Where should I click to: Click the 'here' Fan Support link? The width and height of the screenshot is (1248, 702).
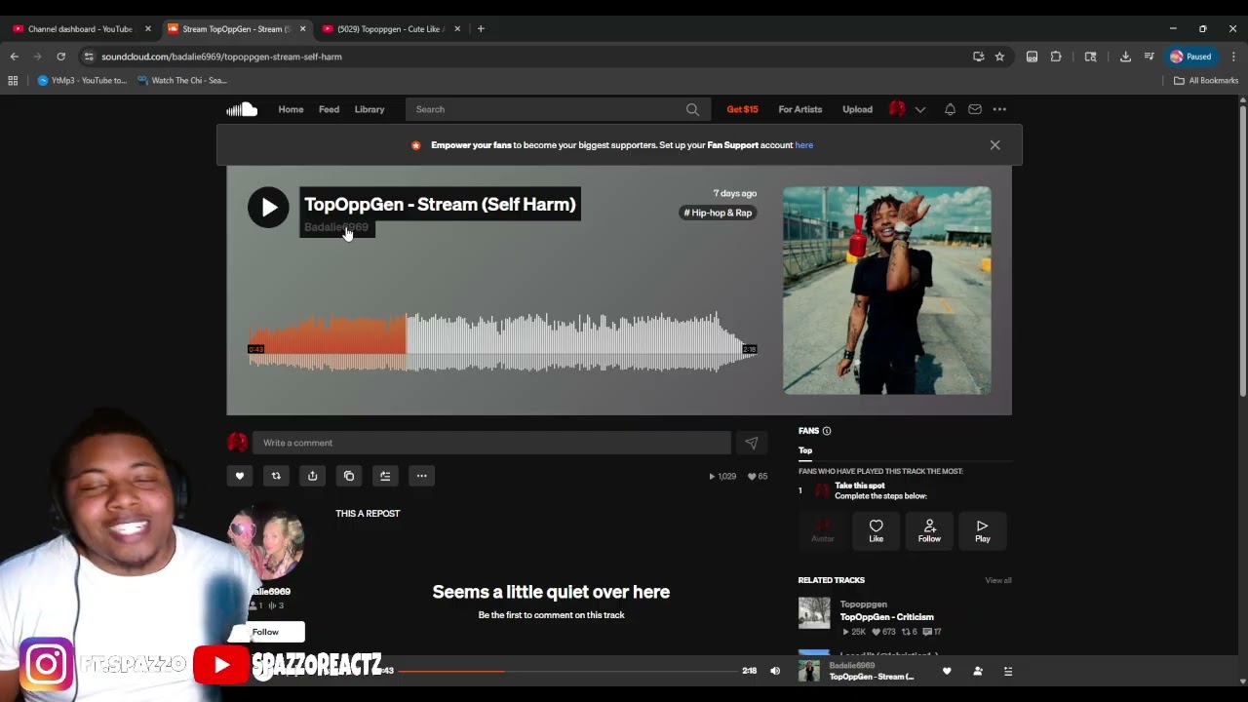(804, 145)
